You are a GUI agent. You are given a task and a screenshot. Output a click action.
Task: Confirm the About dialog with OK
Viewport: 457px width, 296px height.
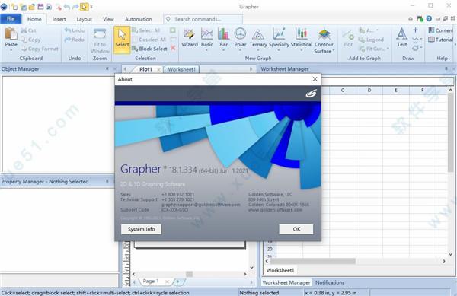point(296,229)
